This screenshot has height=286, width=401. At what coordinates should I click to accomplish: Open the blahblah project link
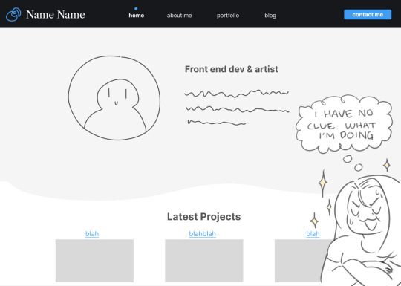pyautogui.click(x=202, y=234)
